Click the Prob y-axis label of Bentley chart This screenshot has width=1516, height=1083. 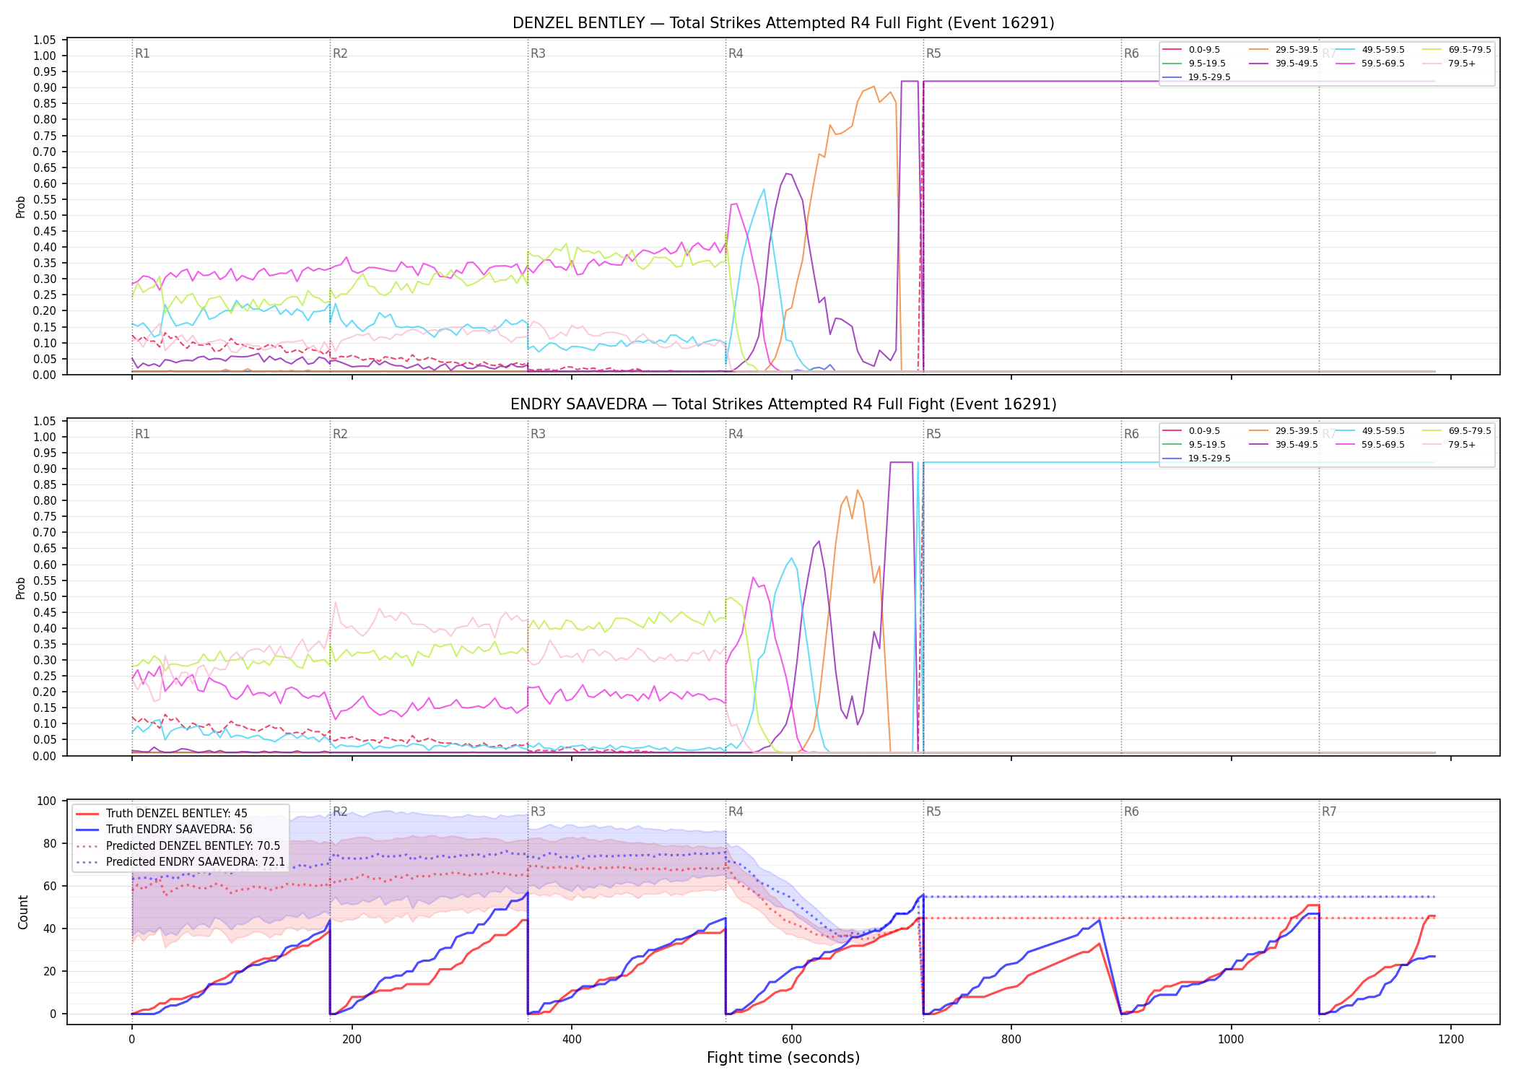(x=21, y=206)
